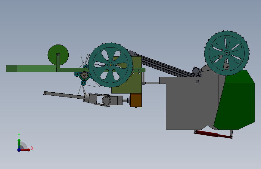Image resolution: width=261 pixels, height=169 pixels.
Task: Click the red X axis arrow of the triad
Action: point(25,150)
